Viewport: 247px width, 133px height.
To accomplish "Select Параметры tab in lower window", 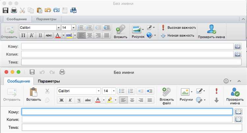I will click(49, 81).
